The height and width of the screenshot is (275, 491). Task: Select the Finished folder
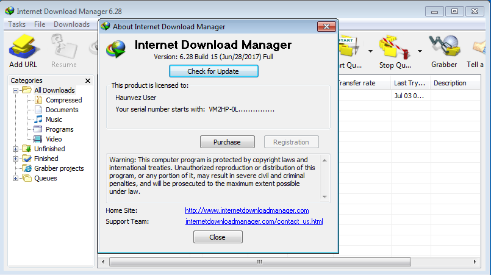pyautogui.click(x=46, y=159)
